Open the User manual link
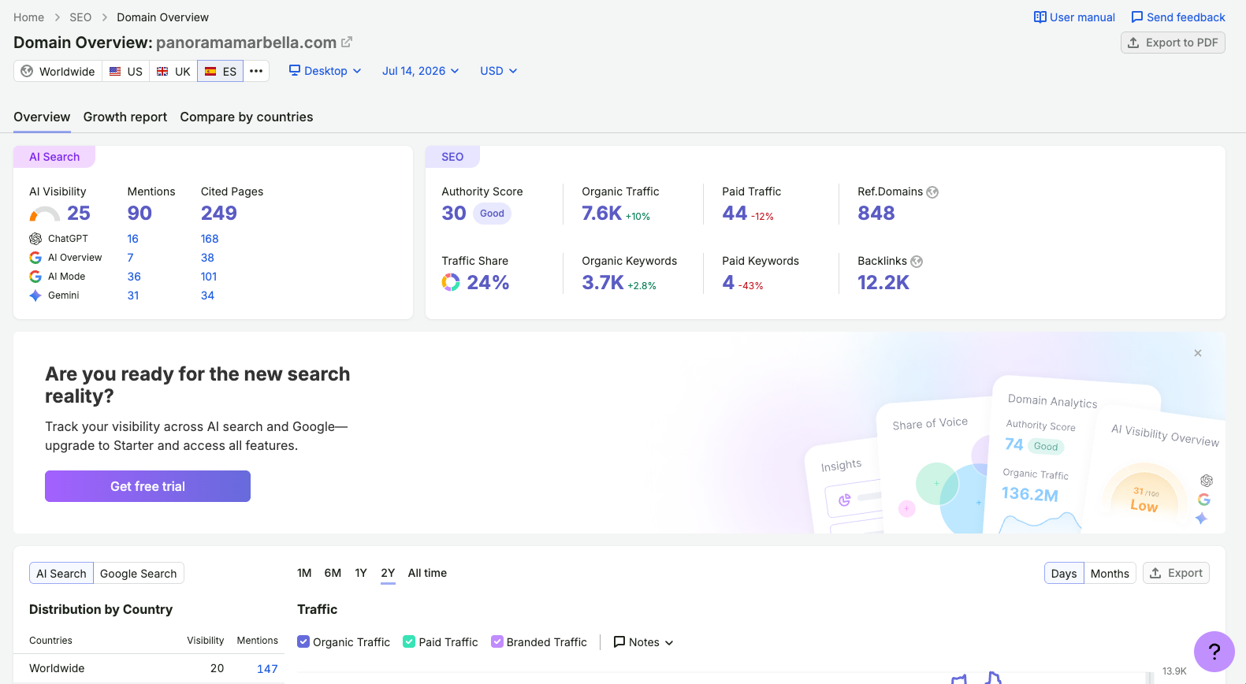Screen dimensions: 1246x684 [1074, 17]
